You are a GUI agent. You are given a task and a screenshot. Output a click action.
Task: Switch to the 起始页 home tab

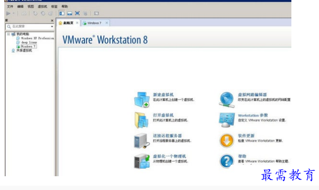[68, 23]
